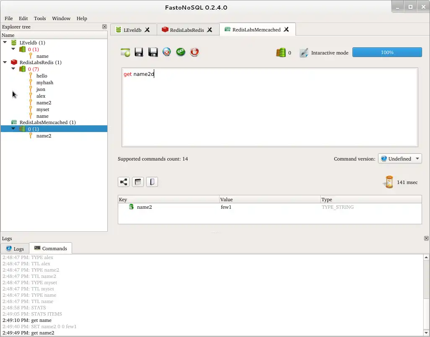Click the Value column header
This screenshot has height=337, width=430.
tap(270, 200)
